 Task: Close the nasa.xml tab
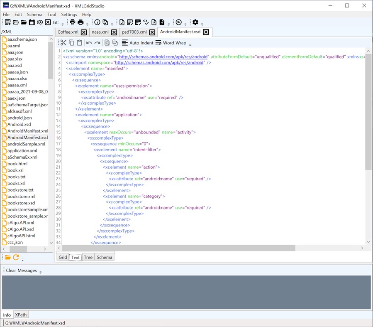[x=114, y=32]
